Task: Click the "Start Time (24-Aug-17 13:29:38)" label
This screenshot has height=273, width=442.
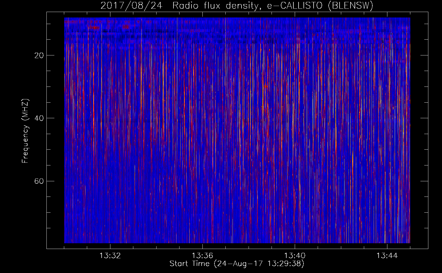Action: coord(237,263)
